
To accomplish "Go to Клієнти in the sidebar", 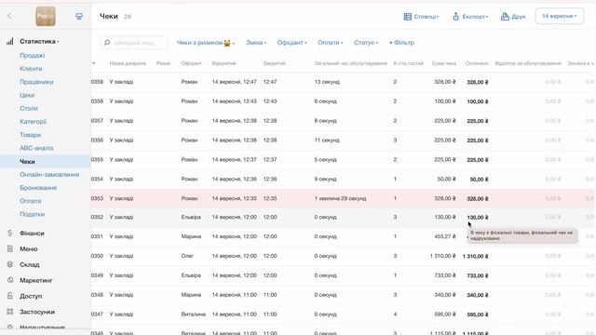I will pyautogui.click(x=31, y=69).
